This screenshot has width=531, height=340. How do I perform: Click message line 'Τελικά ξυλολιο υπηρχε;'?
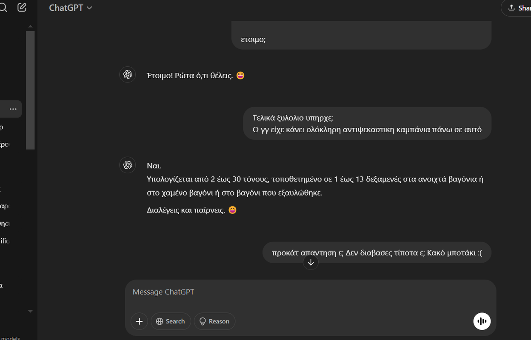293,118
